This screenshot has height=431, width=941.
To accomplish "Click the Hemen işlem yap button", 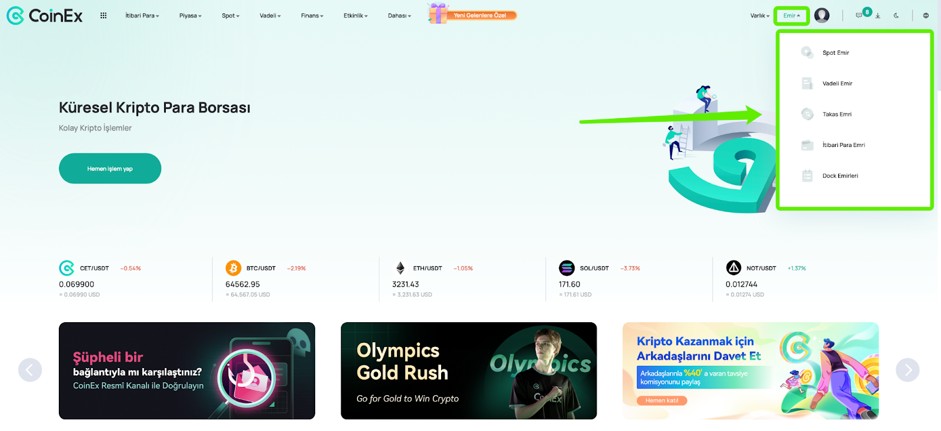I will click(110, 169).
